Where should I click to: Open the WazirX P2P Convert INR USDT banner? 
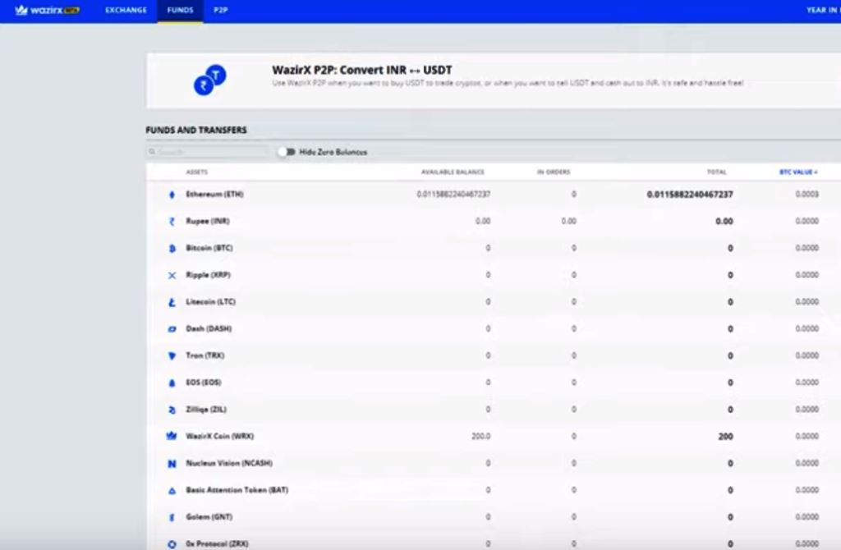(494, 80)
